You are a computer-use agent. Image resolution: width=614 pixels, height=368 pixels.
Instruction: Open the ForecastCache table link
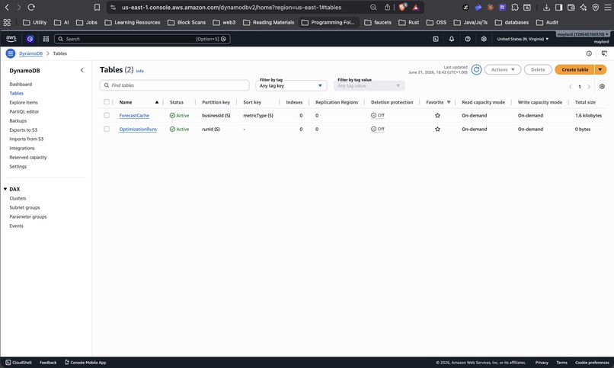click(x=134, y=116)
